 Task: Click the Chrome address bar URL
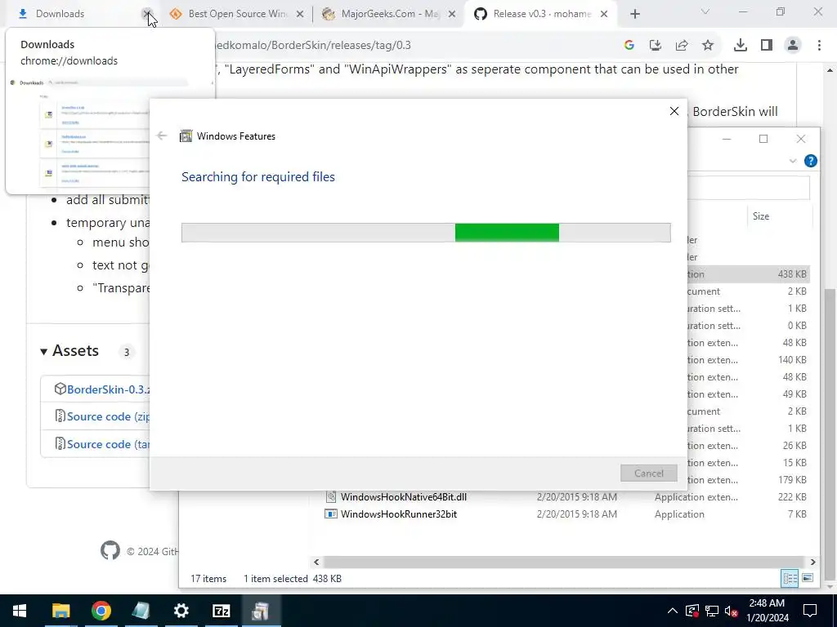click(x=313, y=46)
